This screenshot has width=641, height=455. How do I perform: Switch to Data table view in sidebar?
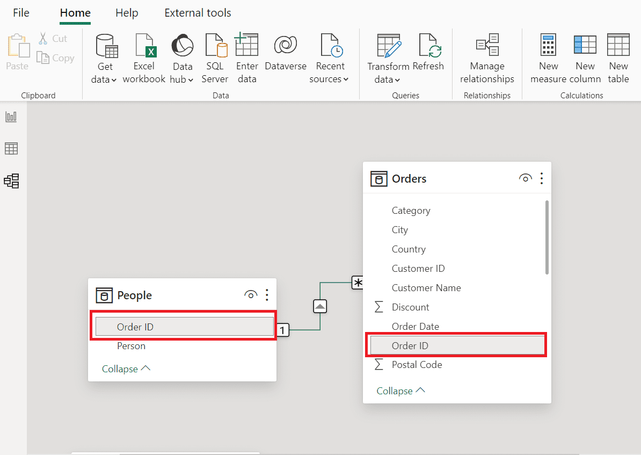click(x=11, y=148)
